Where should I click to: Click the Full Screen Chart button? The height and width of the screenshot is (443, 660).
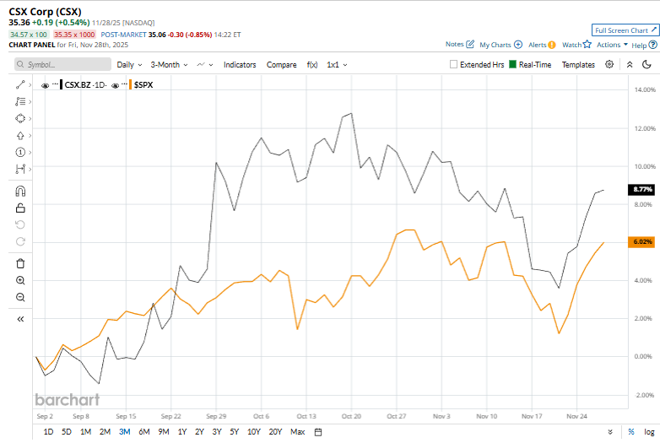625,30
